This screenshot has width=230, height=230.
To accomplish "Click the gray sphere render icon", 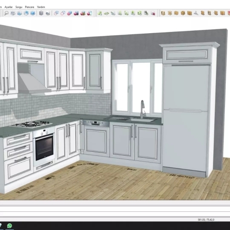I will [x=48, y=13].
